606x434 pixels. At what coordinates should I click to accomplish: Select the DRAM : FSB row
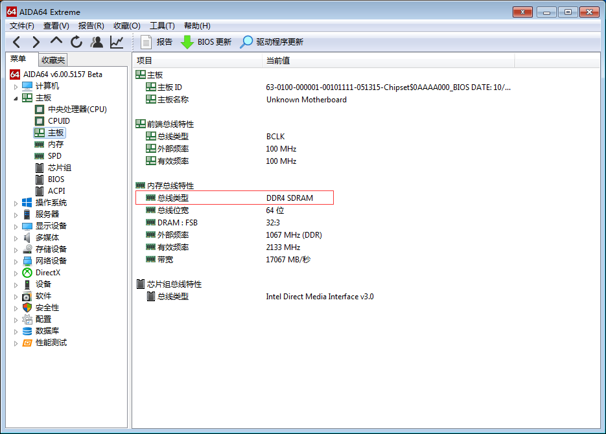(x=213, y=222)
